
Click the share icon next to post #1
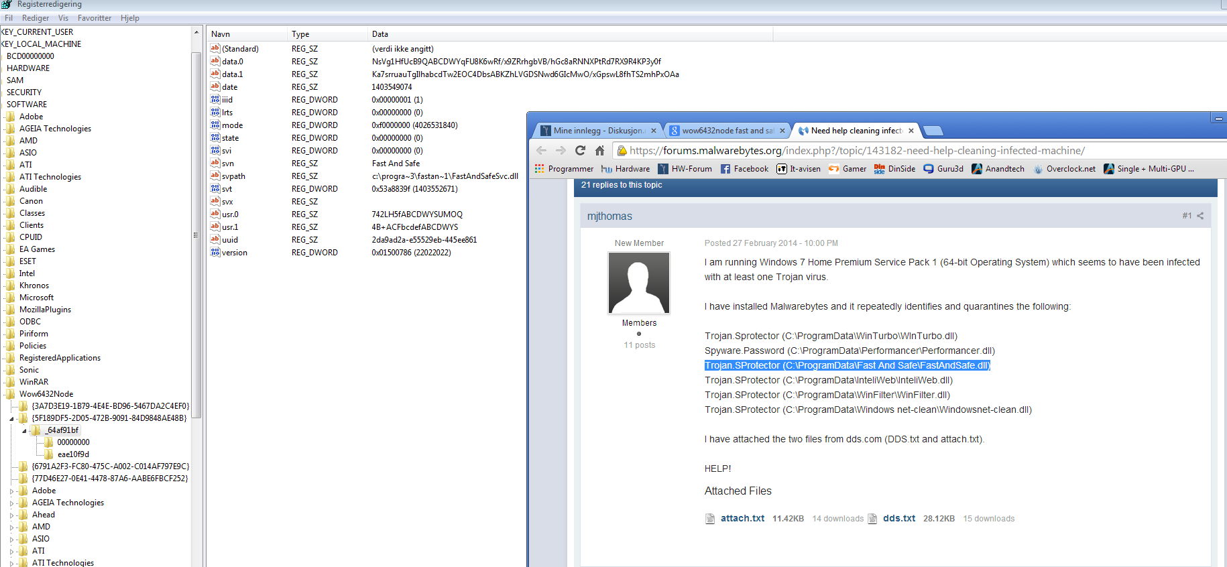(x=1200, y=216)
